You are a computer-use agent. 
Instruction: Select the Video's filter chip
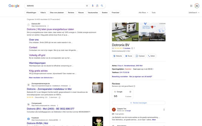[x=43, y=13]
